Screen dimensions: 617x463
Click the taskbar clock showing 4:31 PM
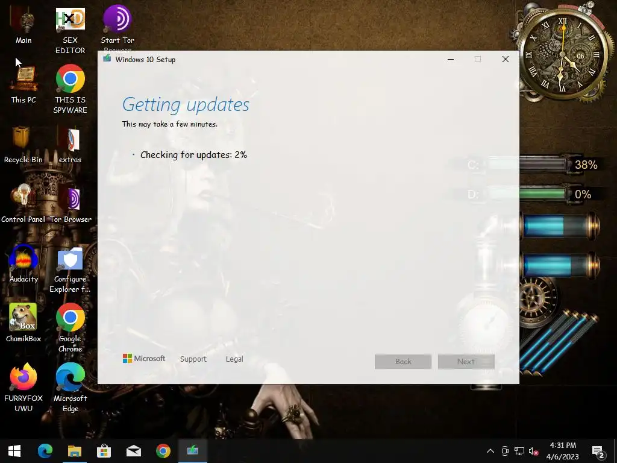tap(563, 451)
